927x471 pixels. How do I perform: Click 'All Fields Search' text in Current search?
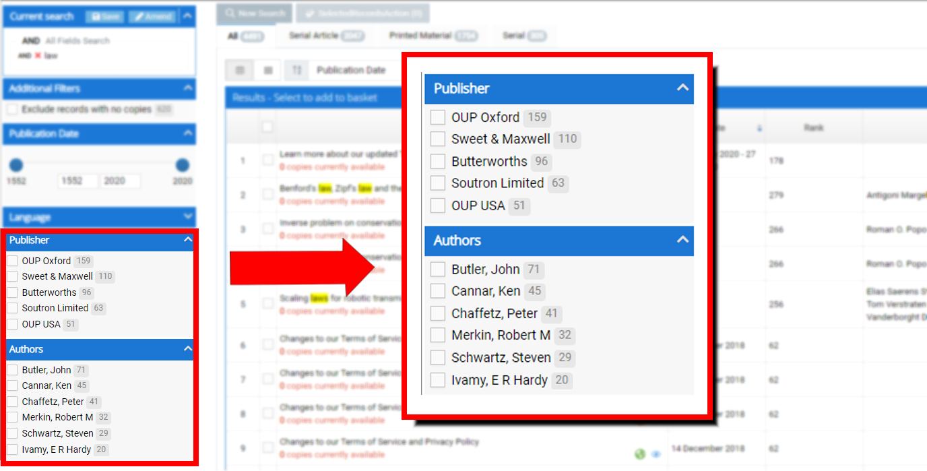tap(77, 41)
